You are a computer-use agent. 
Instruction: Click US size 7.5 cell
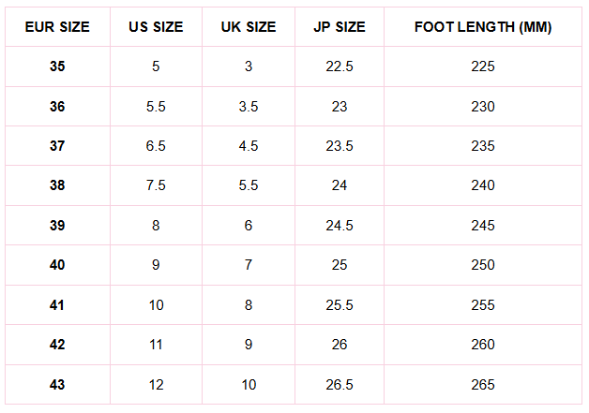(x=156, y=185)
